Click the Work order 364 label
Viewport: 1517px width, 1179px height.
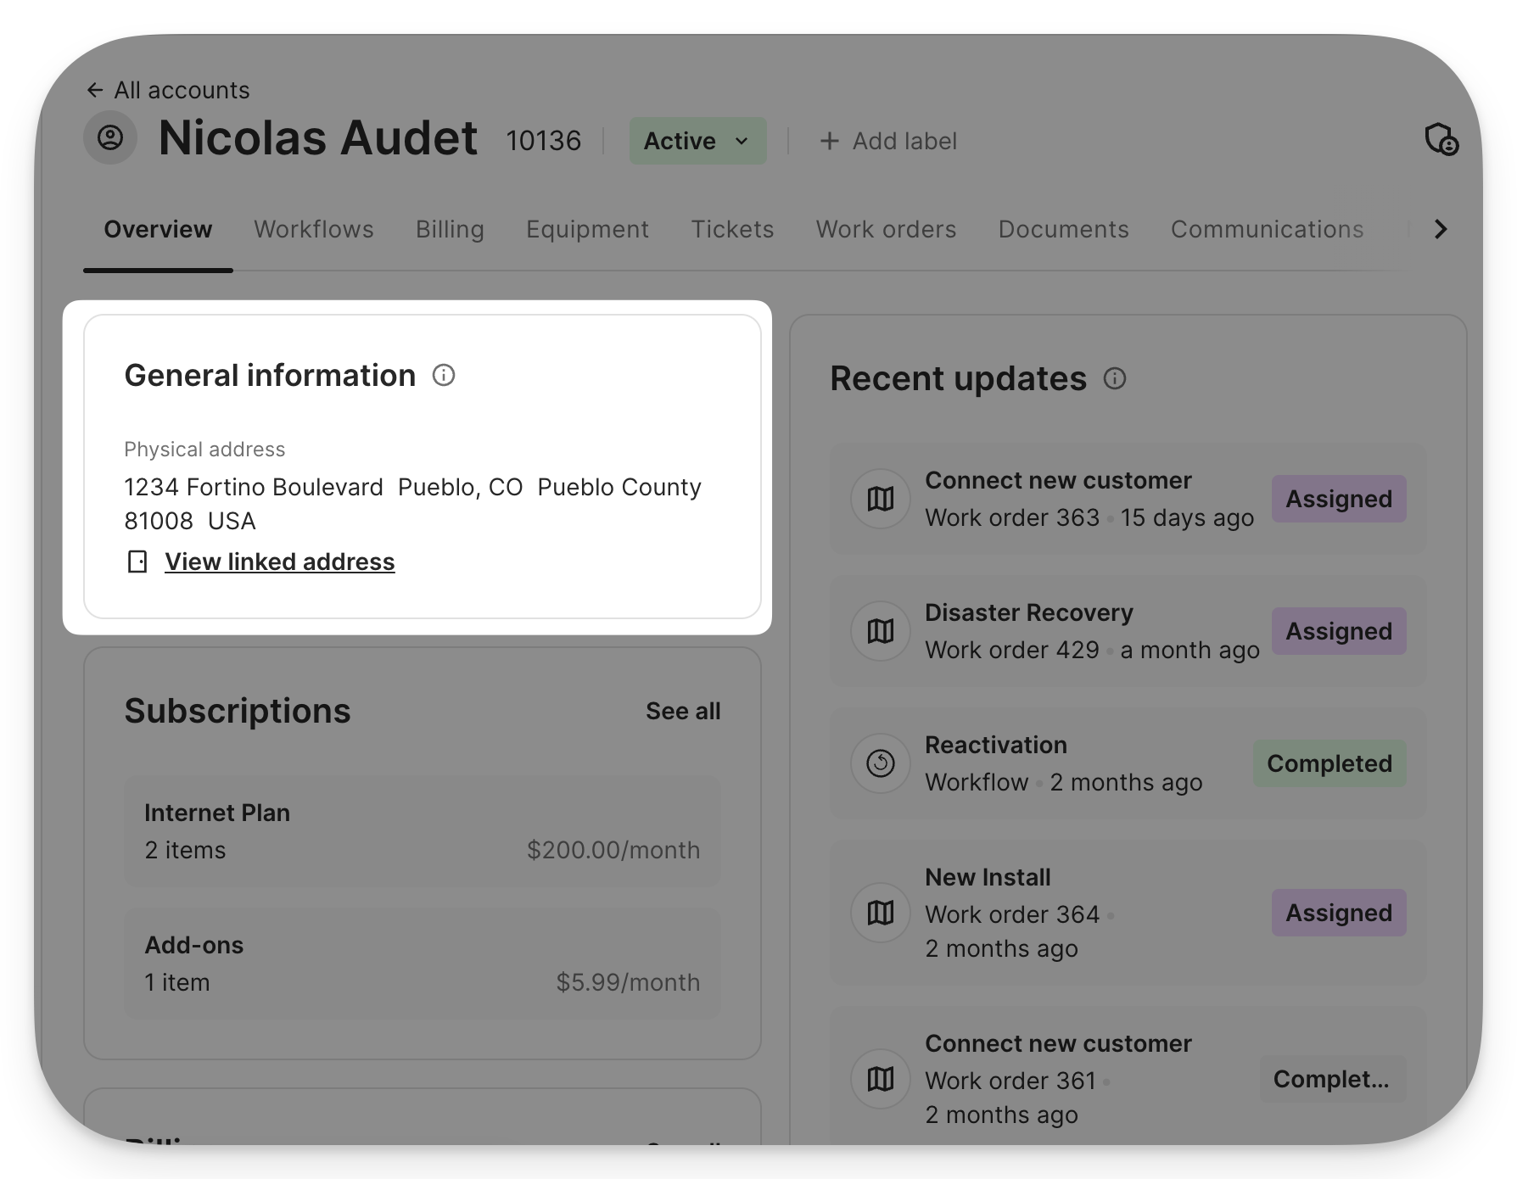click(x=1012, y=914)
